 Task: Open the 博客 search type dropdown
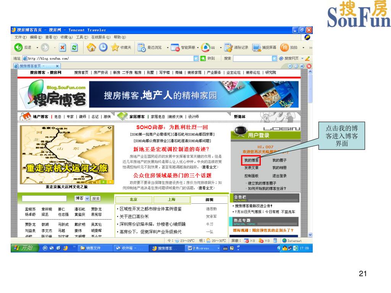(x=87, y=198)
